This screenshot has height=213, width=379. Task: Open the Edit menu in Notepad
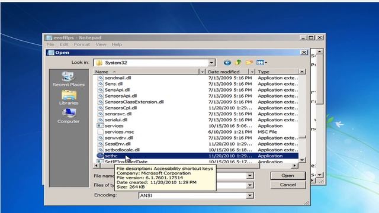click(64, 44)
